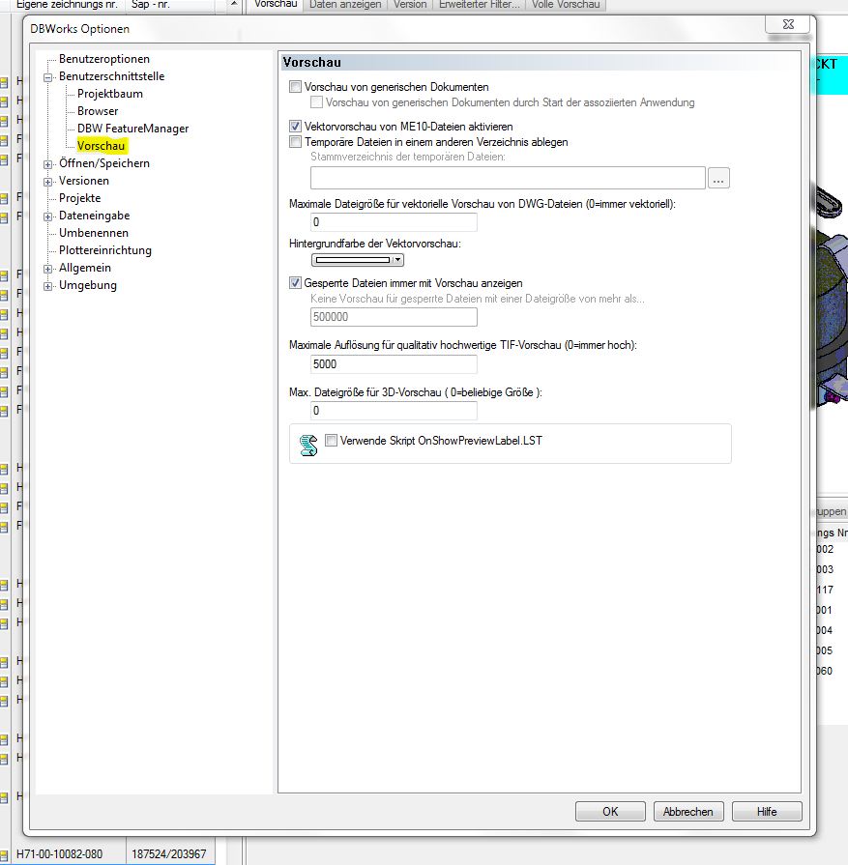Screen dimensions: 848x865
Task: Select the Umgebung tree label
Action: (88, 285)
